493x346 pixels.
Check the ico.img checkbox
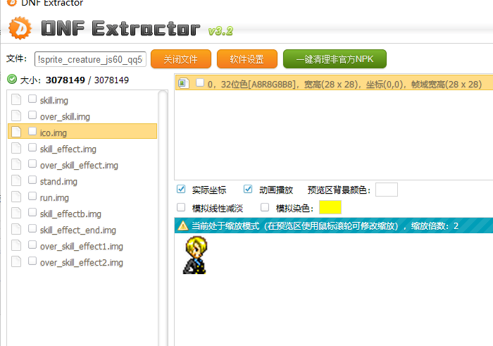click(x=32, y=131)
